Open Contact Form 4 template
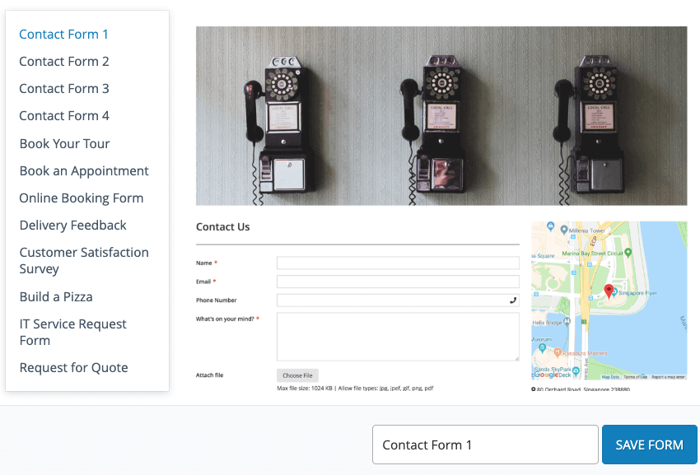 click(x=63, y=115)
